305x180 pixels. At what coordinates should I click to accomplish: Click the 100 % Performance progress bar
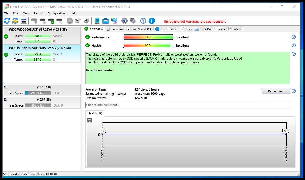click(x=148, y=37)
